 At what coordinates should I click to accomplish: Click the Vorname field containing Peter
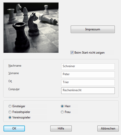(x=88, y=75)
